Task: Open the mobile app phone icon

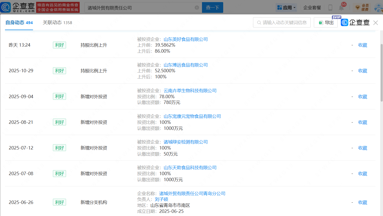Action: tap(330, 8)
